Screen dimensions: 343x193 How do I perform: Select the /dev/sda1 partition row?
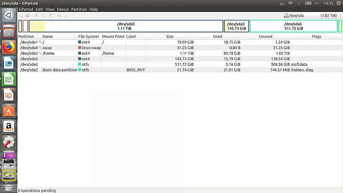(x=180, y=42)
